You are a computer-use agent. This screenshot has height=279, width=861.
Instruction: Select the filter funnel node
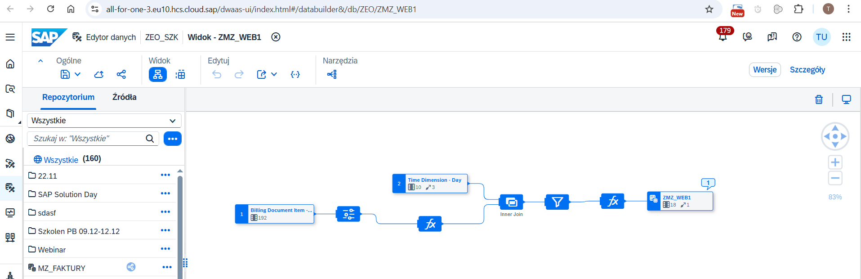pos(557,202)
